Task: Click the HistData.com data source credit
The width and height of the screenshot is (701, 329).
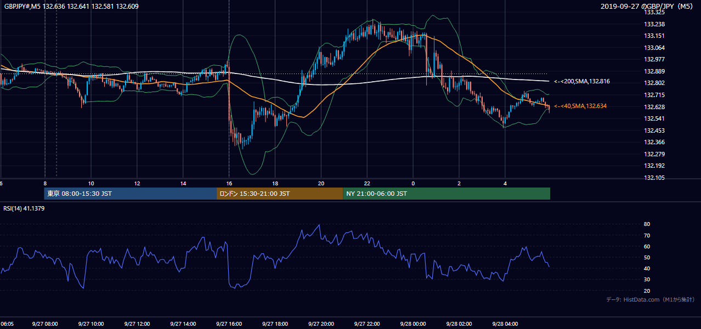Action: [x=650, y=299]
